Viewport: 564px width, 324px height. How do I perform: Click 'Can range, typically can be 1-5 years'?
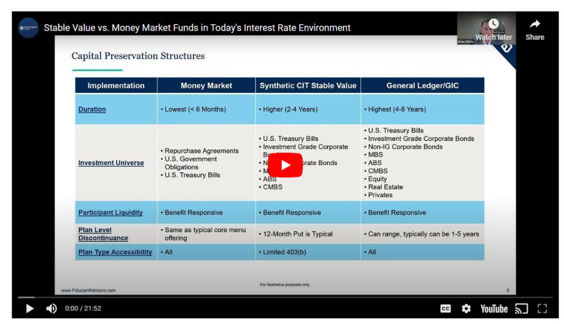click(x=424, y=234)
